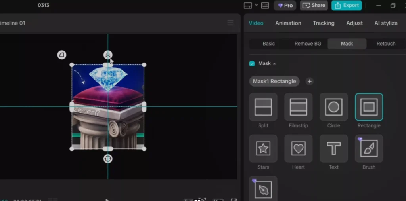Click the mask bottom-right corner handle
Screen dimensions: 406x201
(x=144, y=149)
